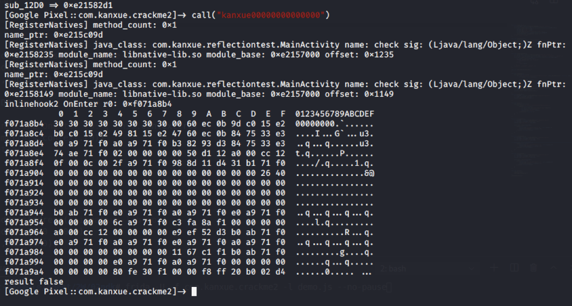Click the "0123456789ABCDEF" ASCII column header
This screenshot has width=572, height=306.
pyautogui.click(x=335, y=114)
